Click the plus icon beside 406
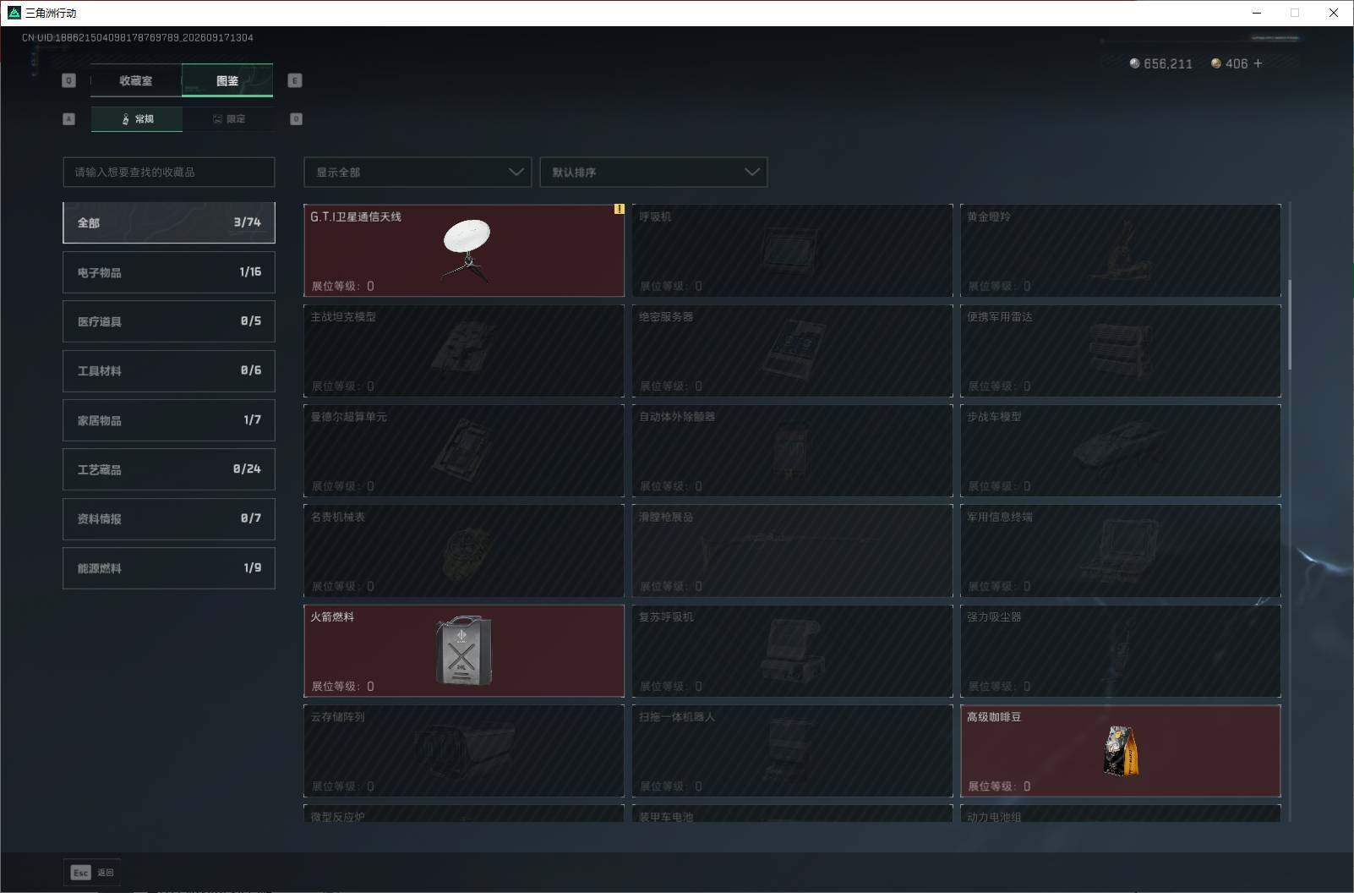 1258,63
